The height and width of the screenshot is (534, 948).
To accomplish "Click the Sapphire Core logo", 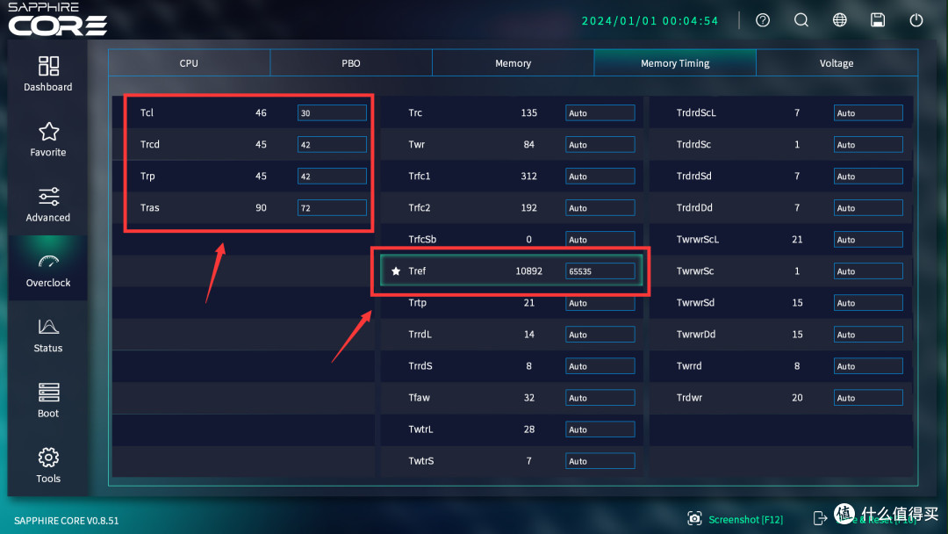I will coord(57,18).
